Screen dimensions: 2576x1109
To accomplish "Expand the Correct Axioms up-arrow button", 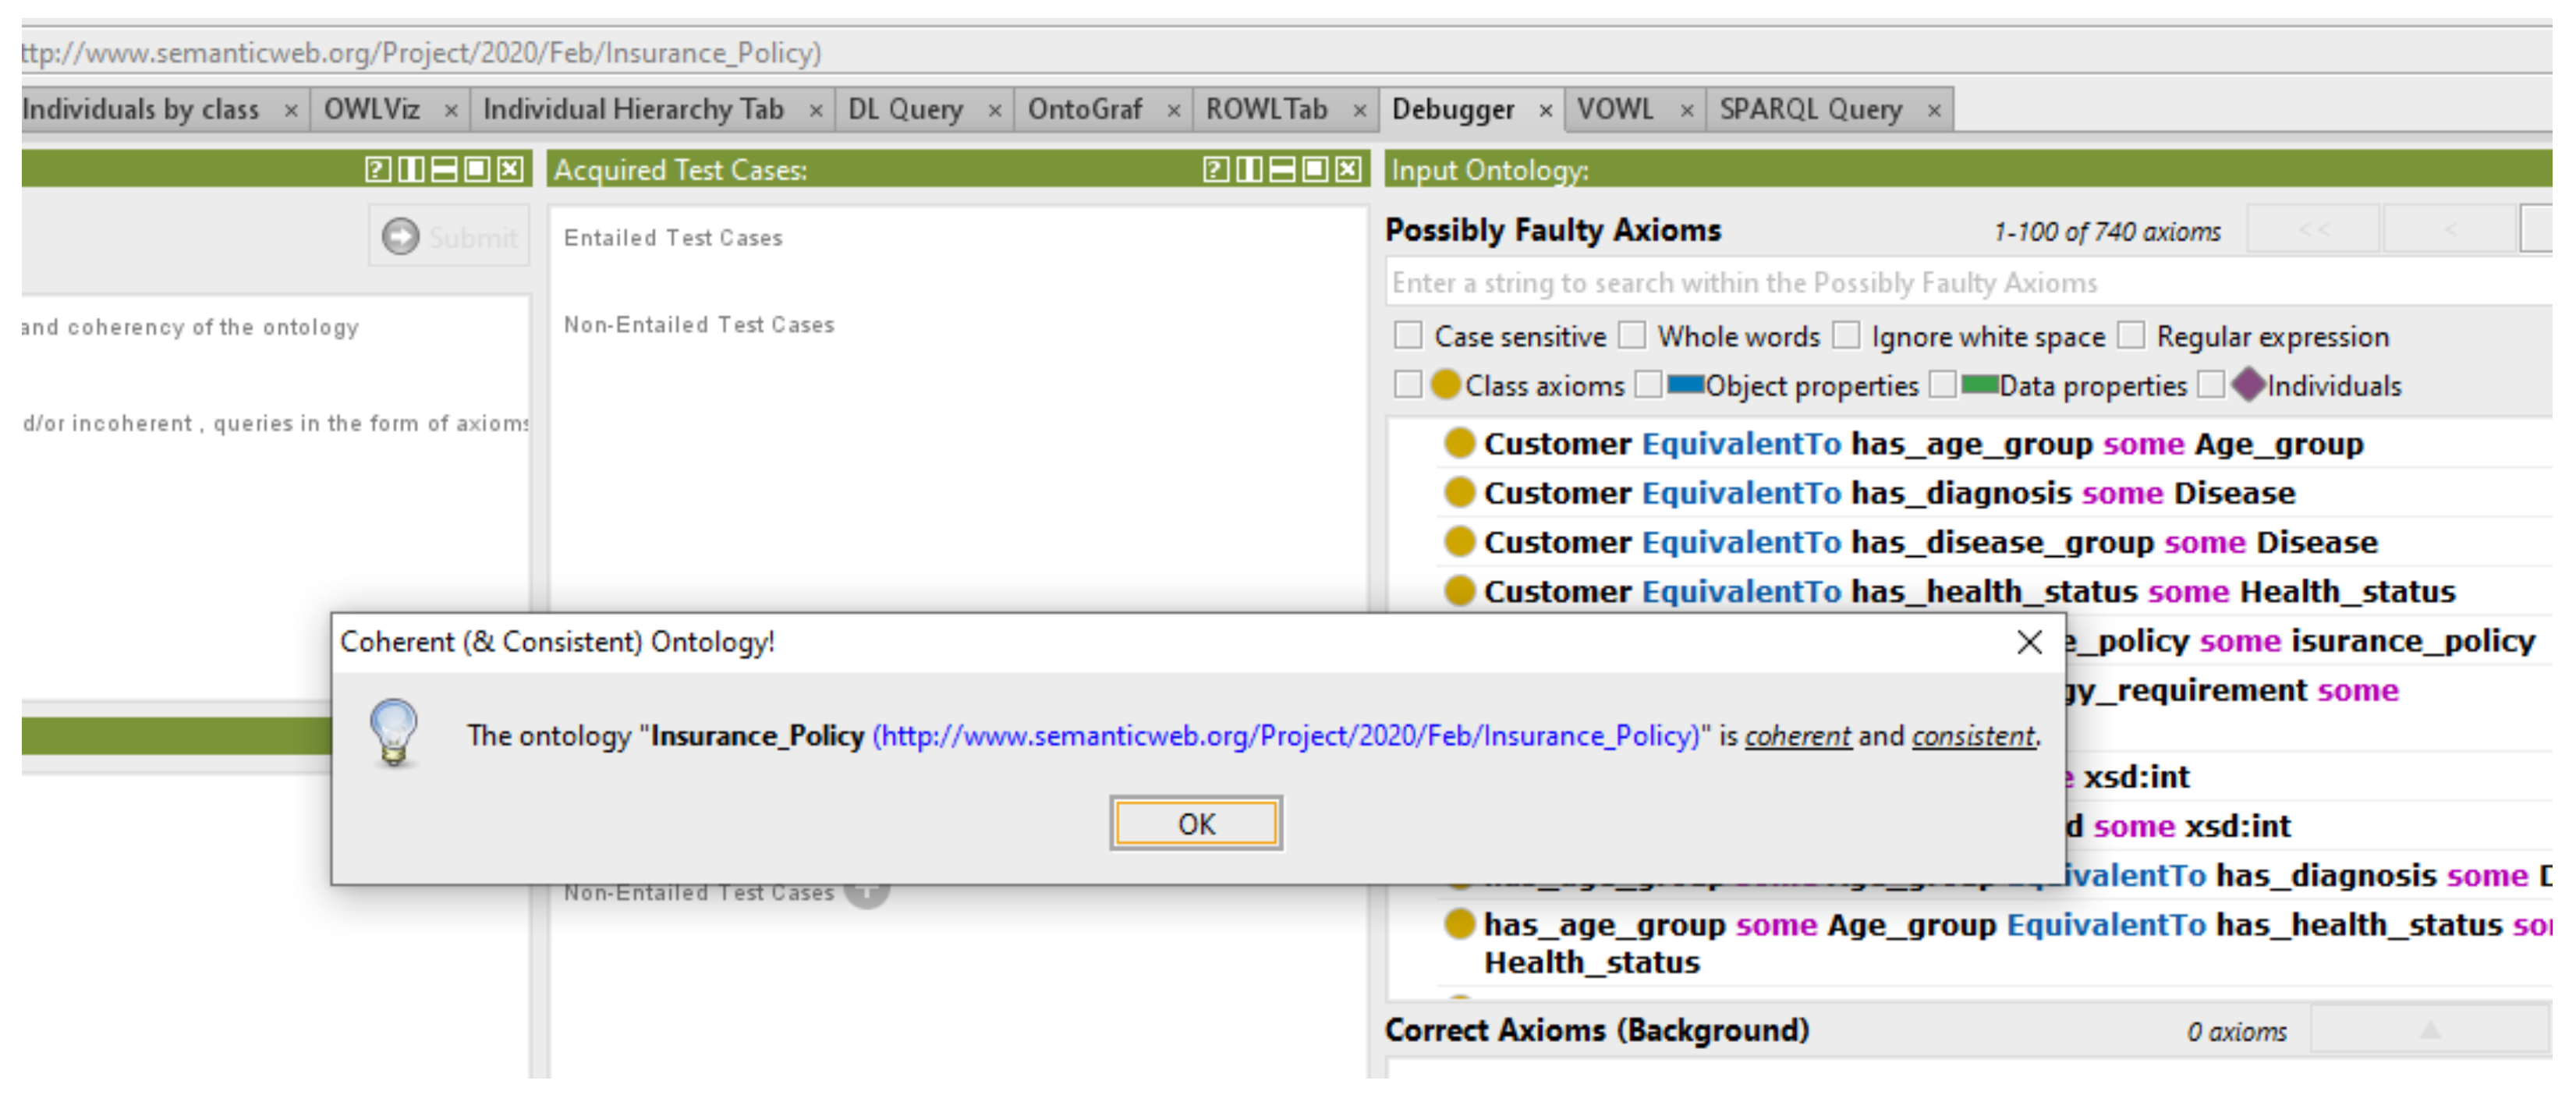I will 2429,1031.
